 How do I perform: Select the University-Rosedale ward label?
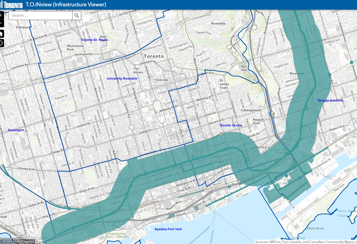[x=122, y=79]
